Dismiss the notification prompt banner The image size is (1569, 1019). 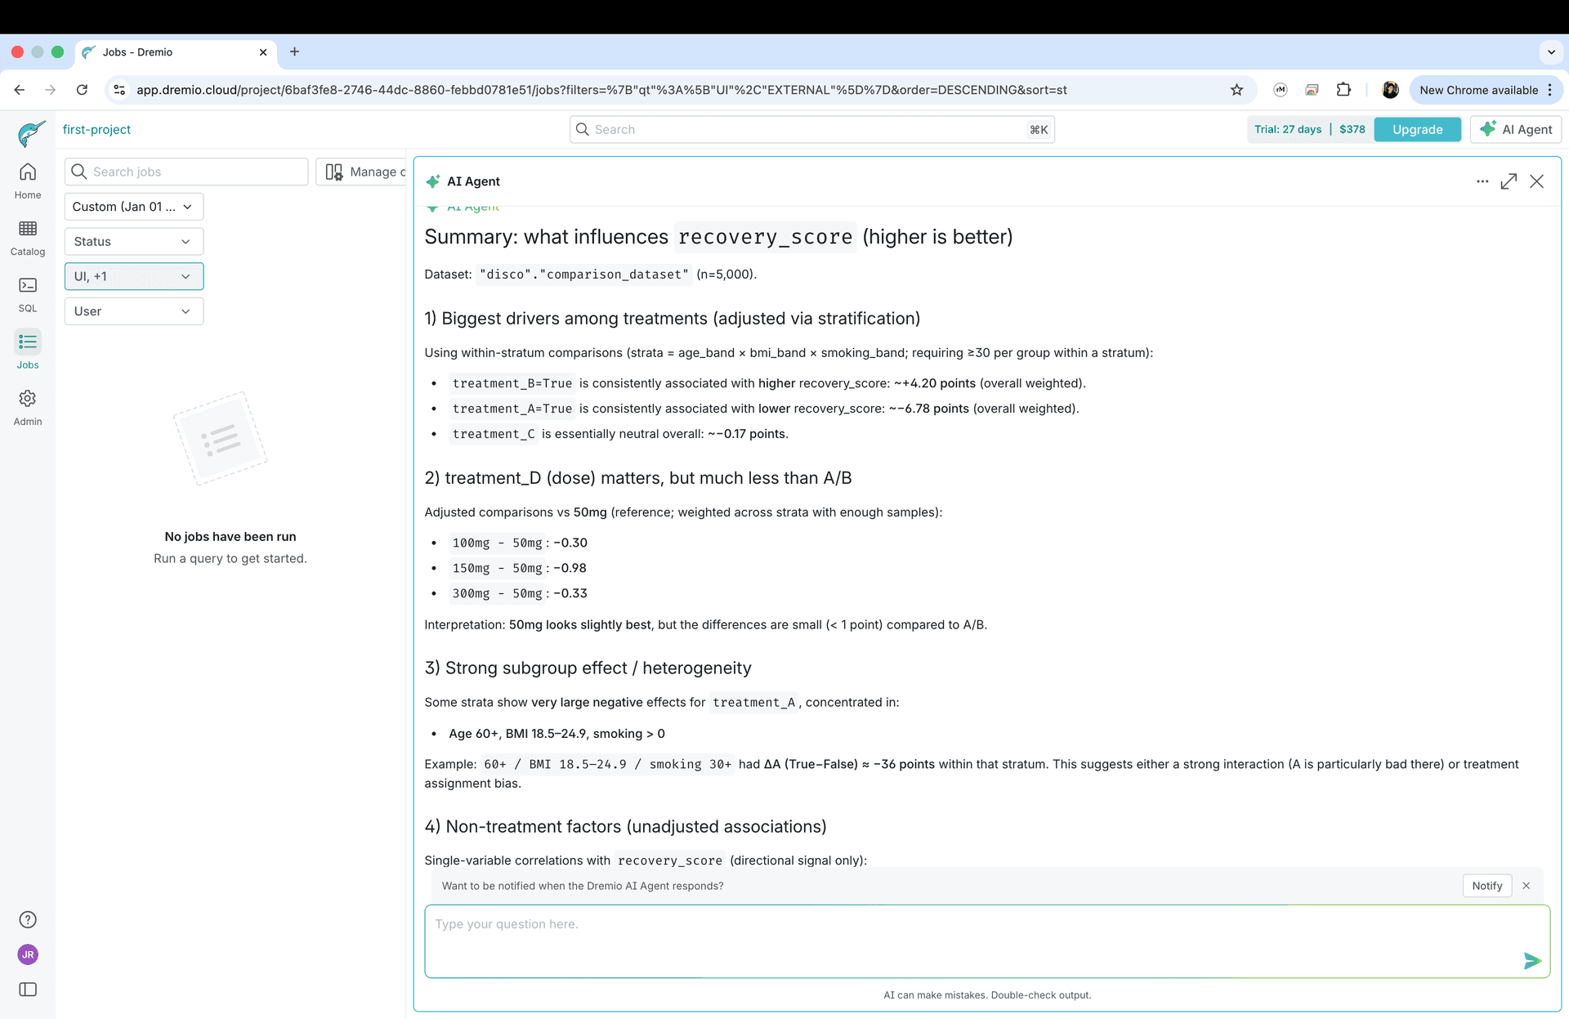[1526, 886]
